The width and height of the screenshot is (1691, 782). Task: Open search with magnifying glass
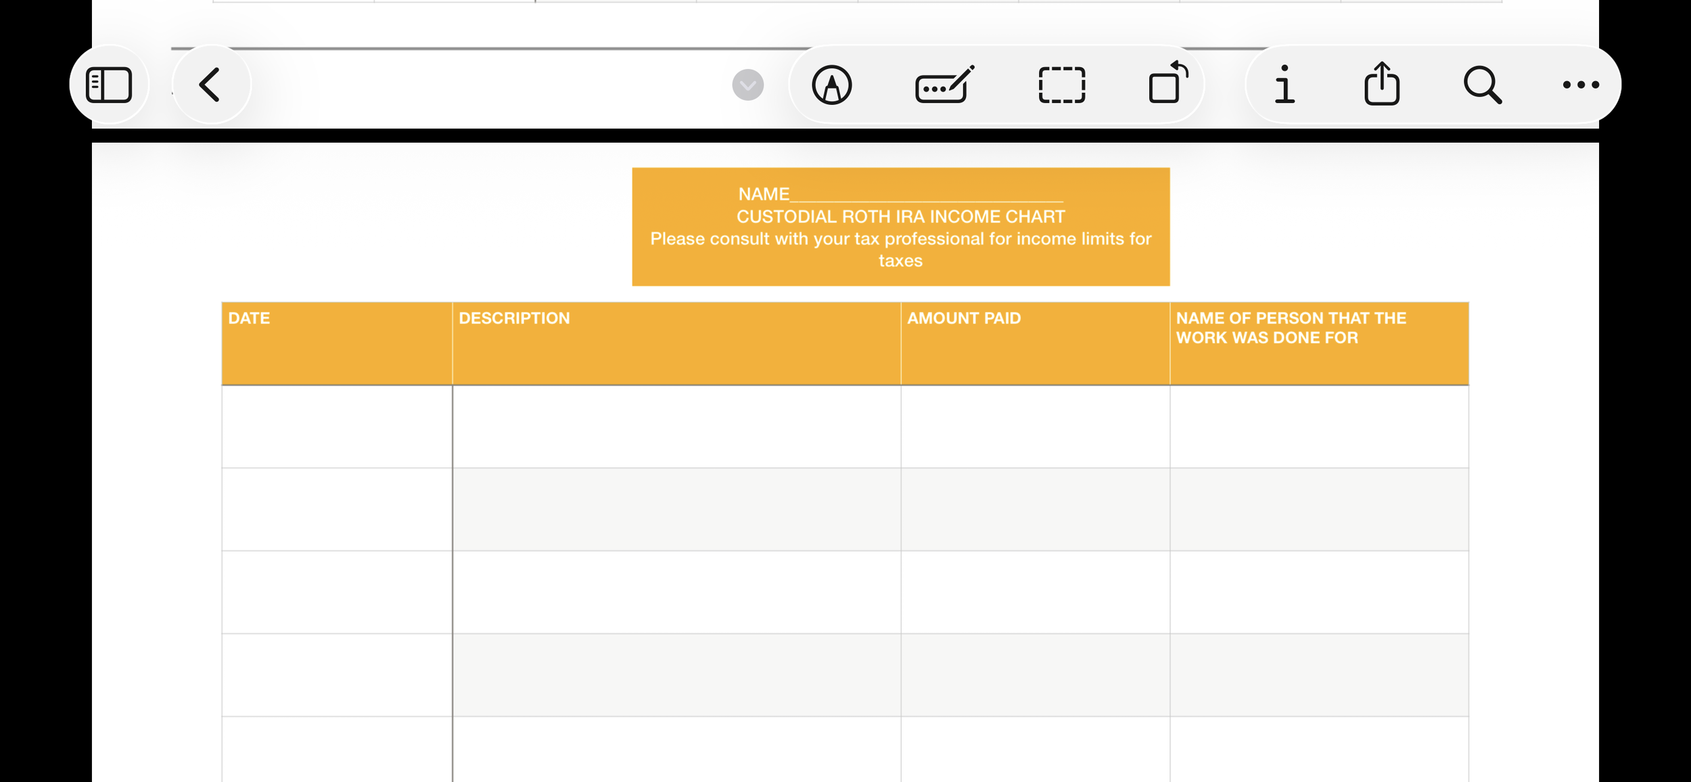1482,85
